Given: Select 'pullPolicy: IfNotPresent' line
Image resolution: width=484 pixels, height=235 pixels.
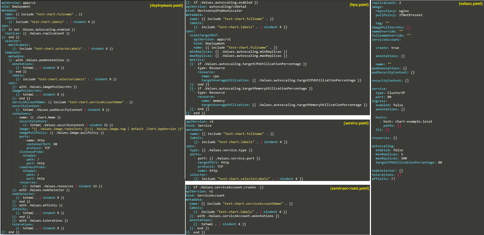Looking at the screenshot, I should click(399, 15).
